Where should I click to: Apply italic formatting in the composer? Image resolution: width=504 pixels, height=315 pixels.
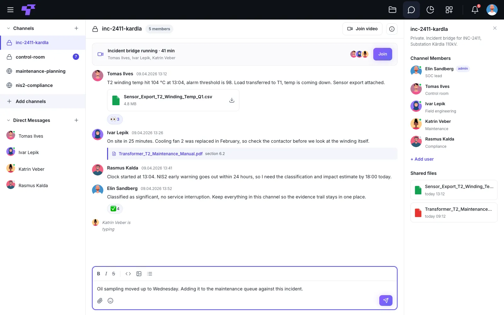coord(106,274)
